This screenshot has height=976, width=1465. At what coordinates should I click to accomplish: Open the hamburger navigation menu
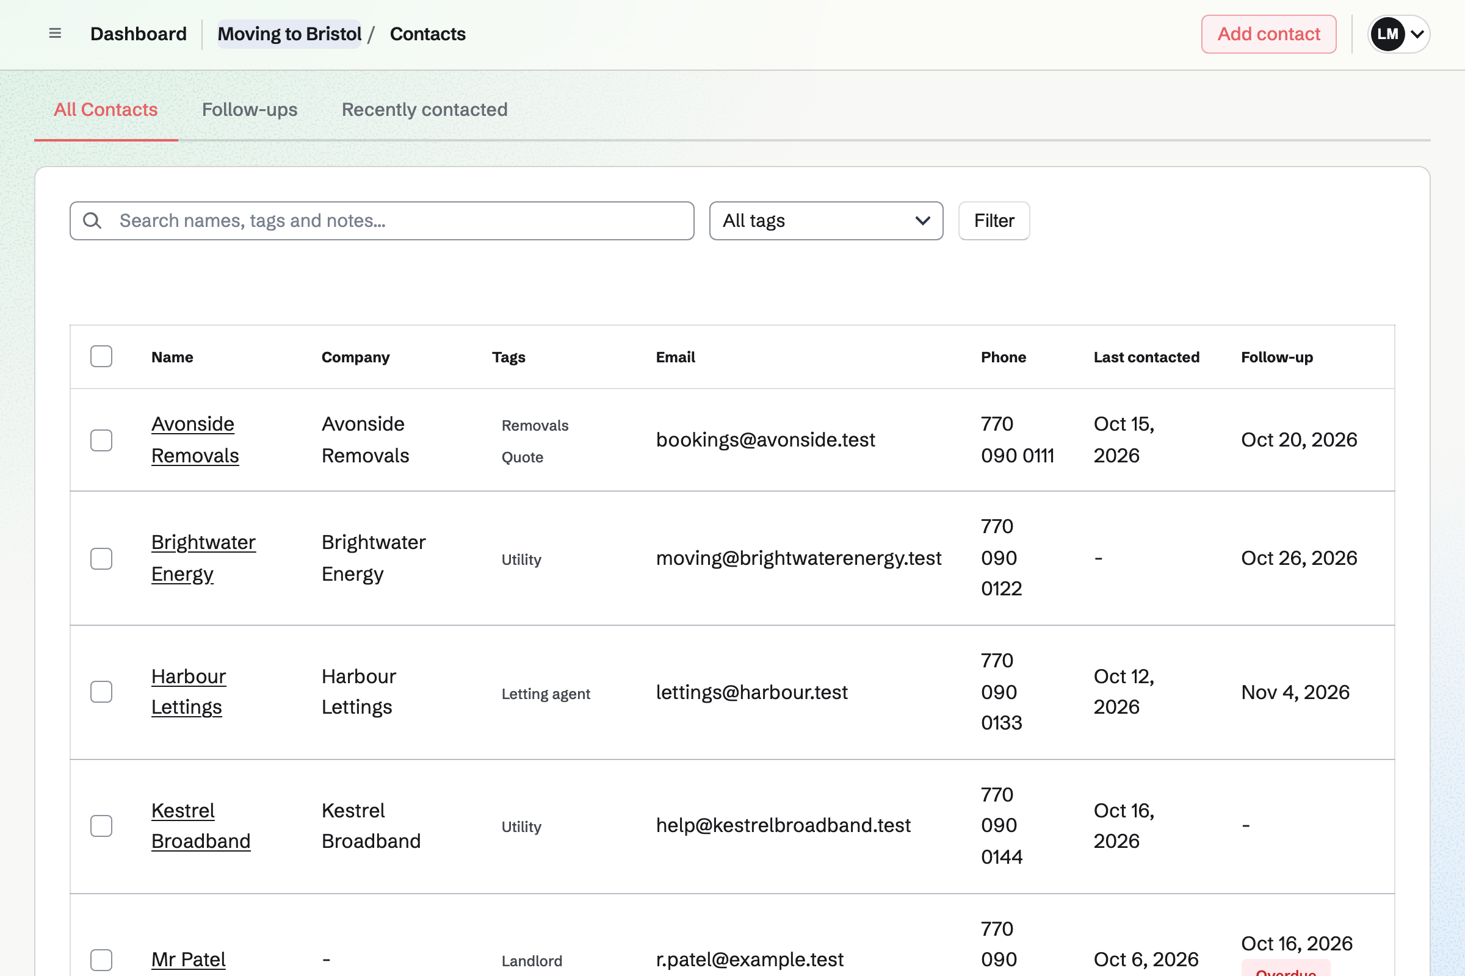tap(55, 34)
